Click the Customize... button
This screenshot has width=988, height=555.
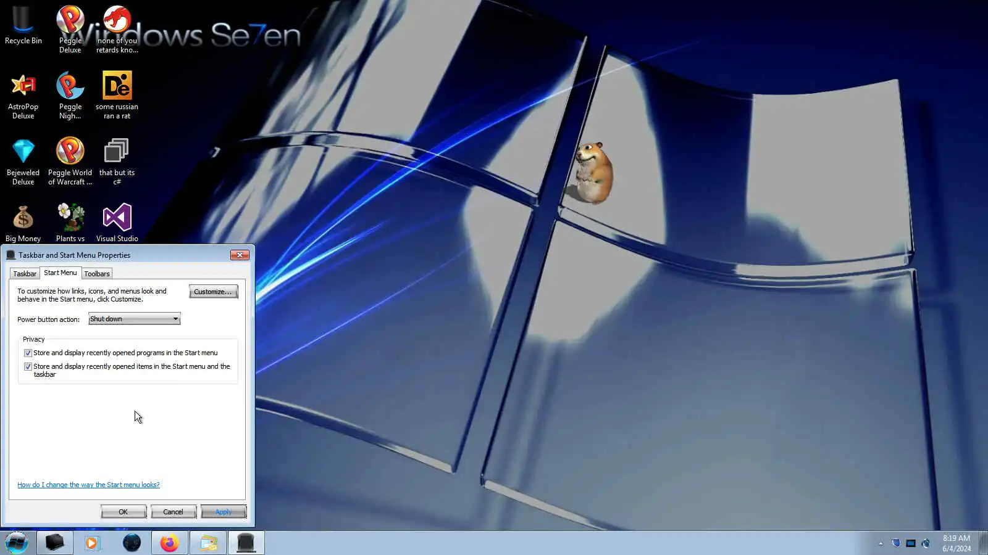coord(213,292)
